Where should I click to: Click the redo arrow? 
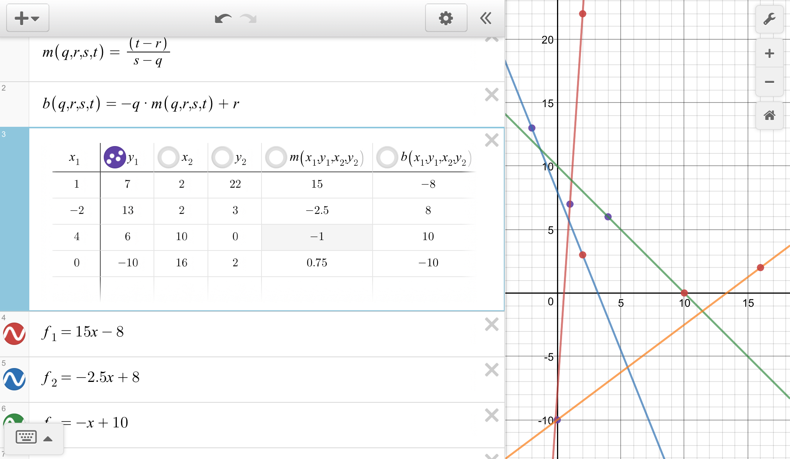pos(248,18)
